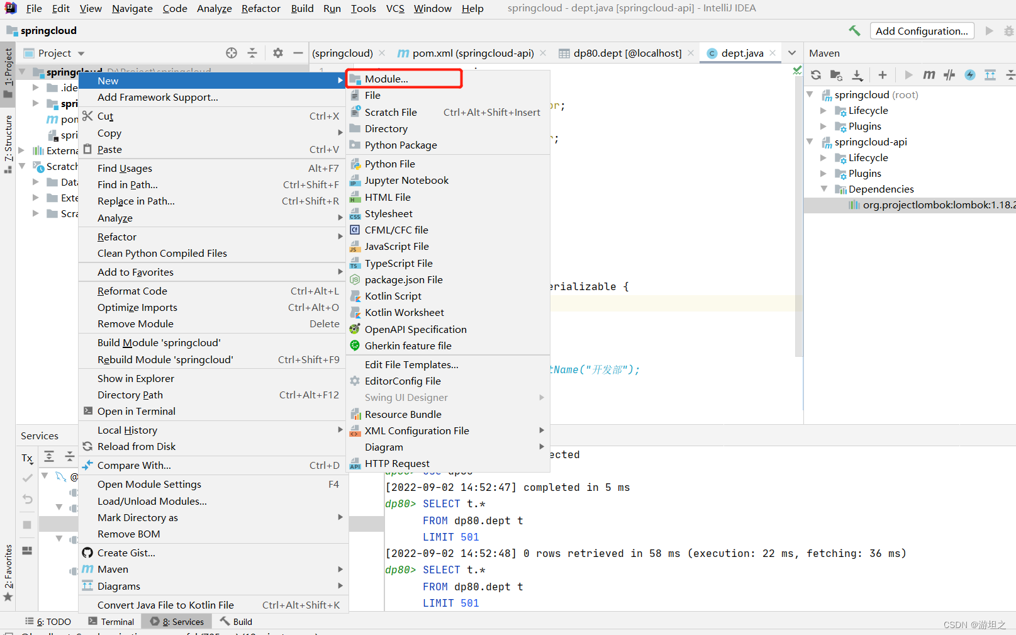Click Reload from Disk in context menu
Screen dimensions: 1016x635
click(213, 446)
